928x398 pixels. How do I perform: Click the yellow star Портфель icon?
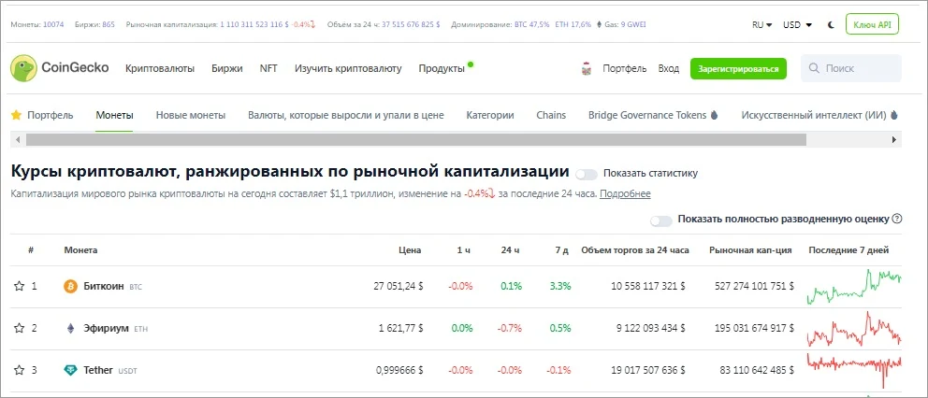pos(17,115)
